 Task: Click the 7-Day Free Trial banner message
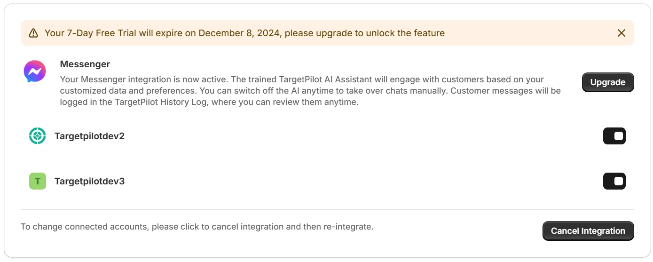[244, 33]
